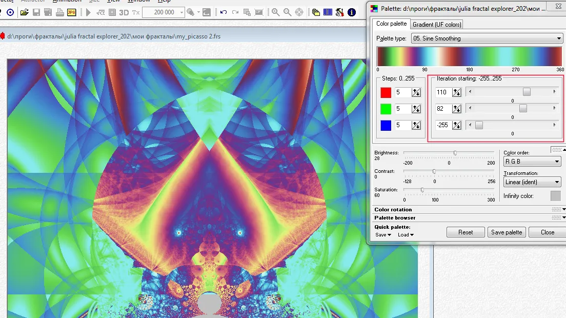Toggle the 3D mode toolbar button
Viewport: 566px width, 318px height.
(x=124, y=12)
